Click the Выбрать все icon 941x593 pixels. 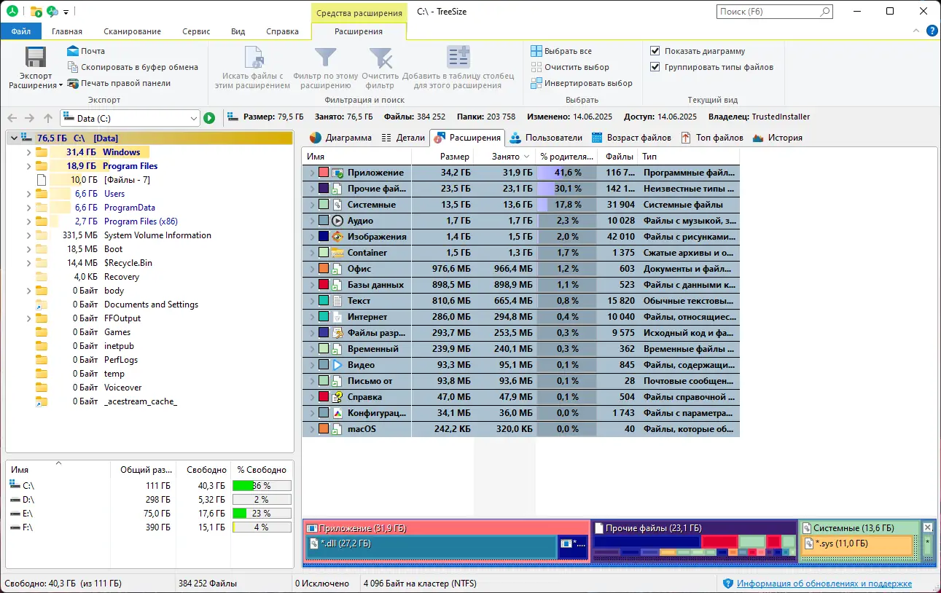click(536, 51)
